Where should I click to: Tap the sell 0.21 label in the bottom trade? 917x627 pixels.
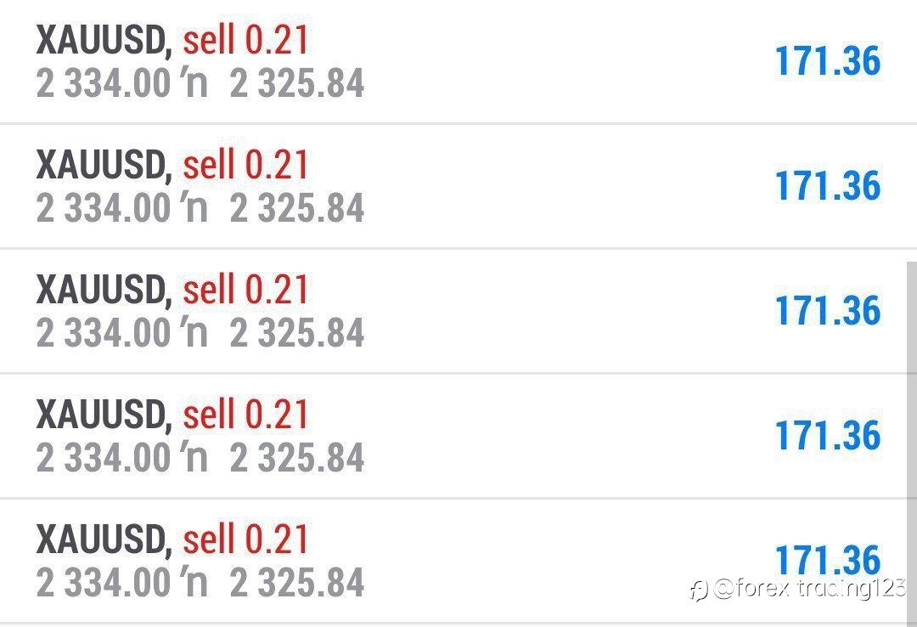click(x=245, y=539)
